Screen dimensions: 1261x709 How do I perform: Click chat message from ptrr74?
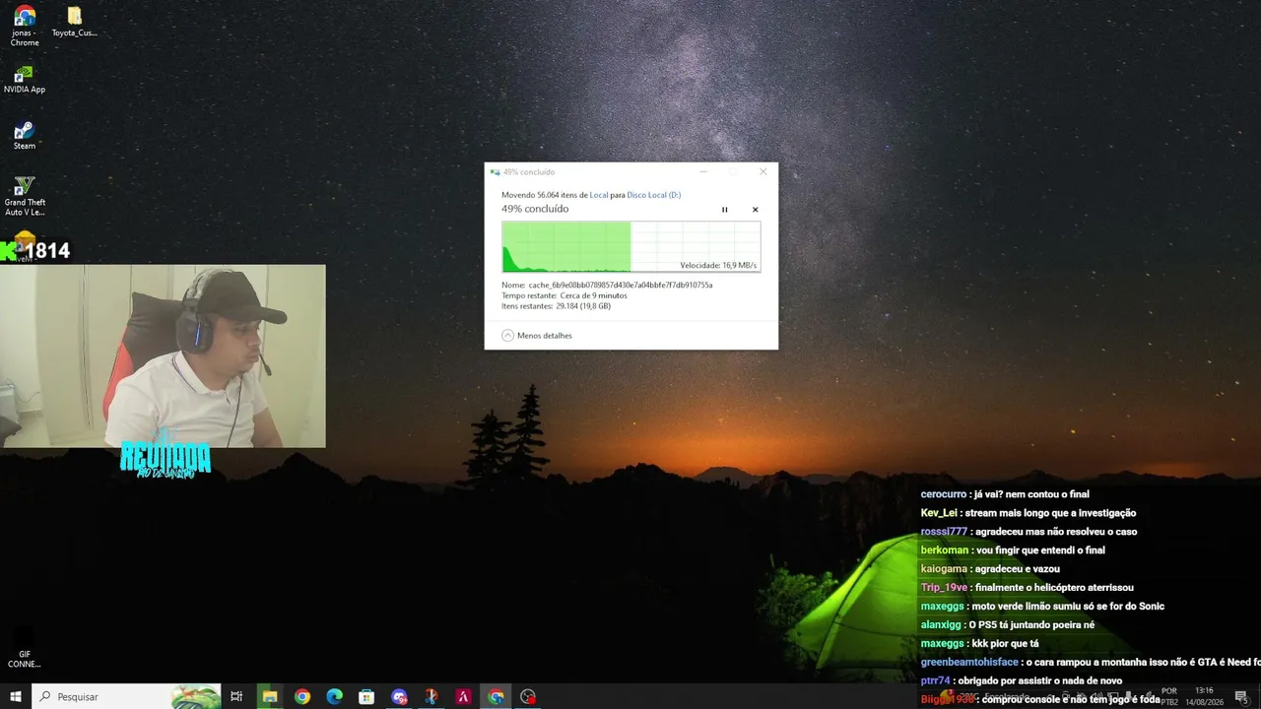tap(1022, 681)
